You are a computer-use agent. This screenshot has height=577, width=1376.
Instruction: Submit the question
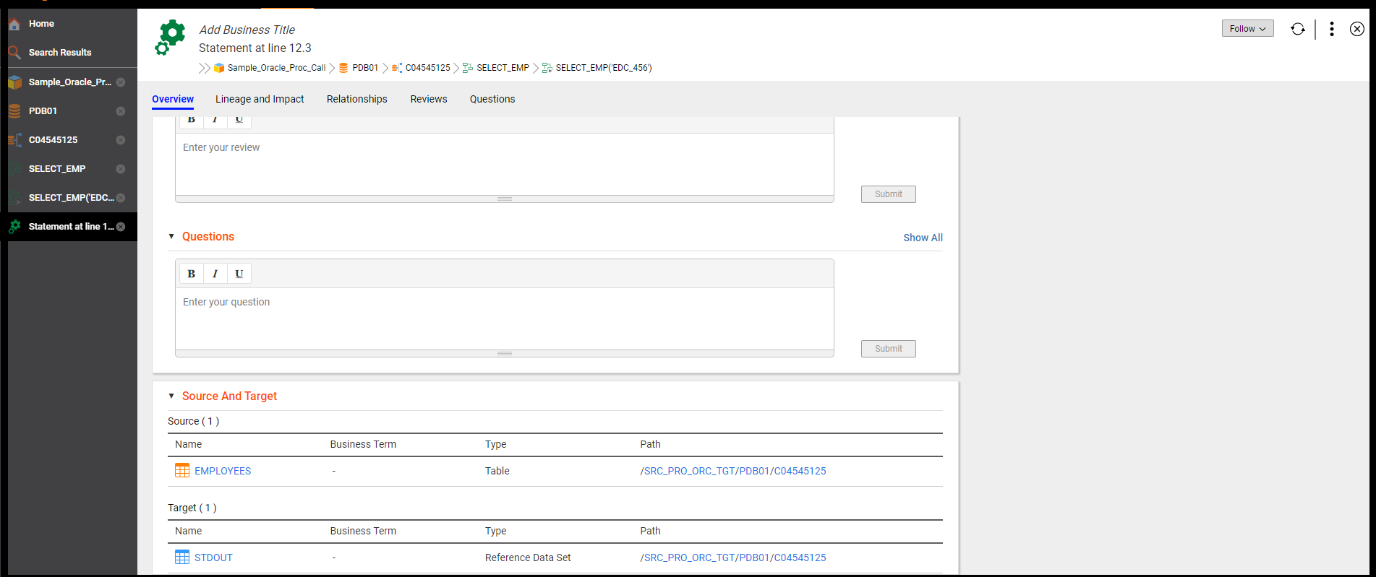click(889, 349)
